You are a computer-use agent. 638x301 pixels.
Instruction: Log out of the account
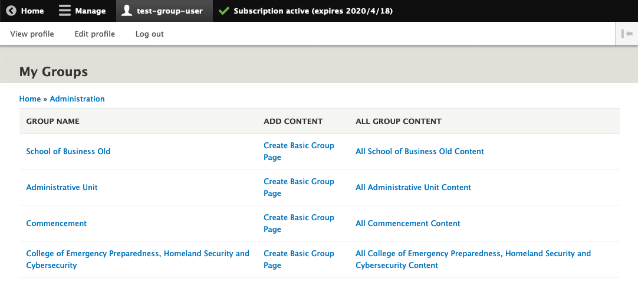149,34
